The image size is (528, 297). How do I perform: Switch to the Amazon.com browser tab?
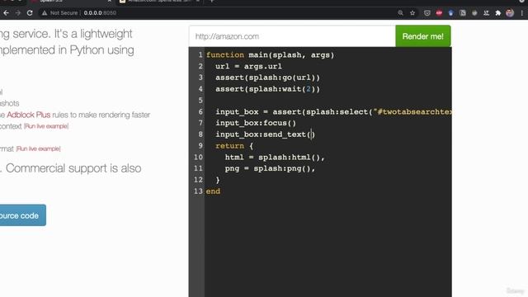[x=159, y=2]
